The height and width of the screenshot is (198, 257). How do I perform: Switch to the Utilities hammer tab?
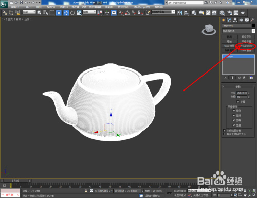pyautogui.click(x=252, y=20)
